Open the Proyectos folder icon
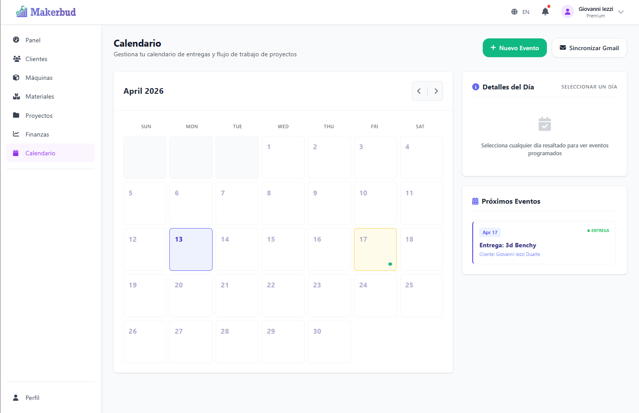 pyautogui.click(x=16, y=115)
